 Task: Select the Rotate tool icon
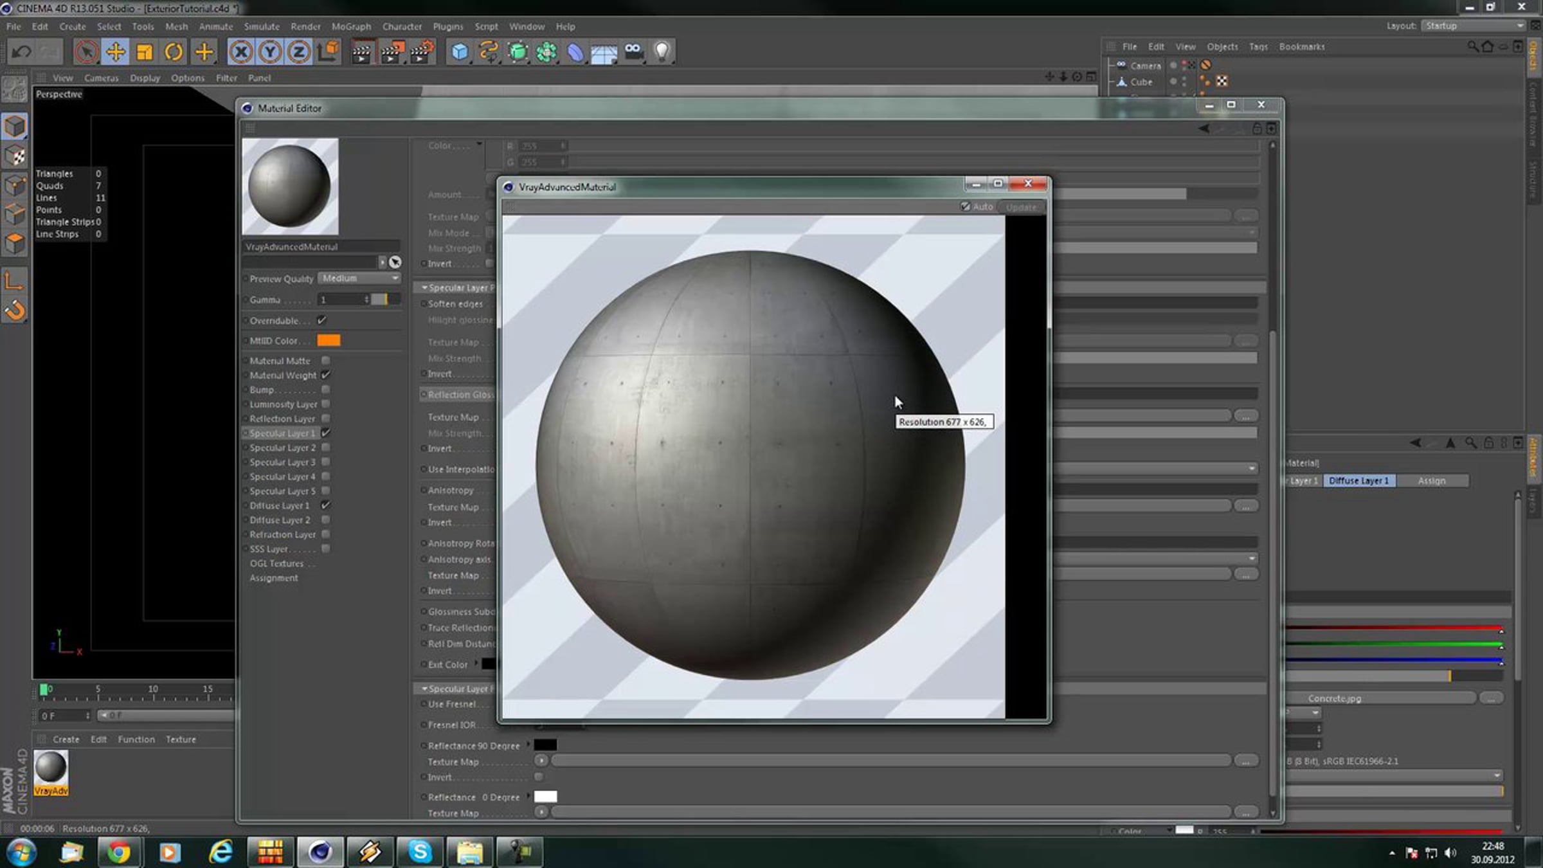174,51
